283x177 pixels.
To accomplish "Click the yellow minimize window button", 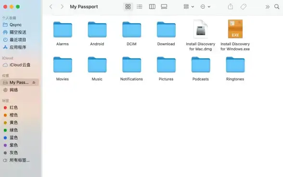I will (x=12, y=7).
